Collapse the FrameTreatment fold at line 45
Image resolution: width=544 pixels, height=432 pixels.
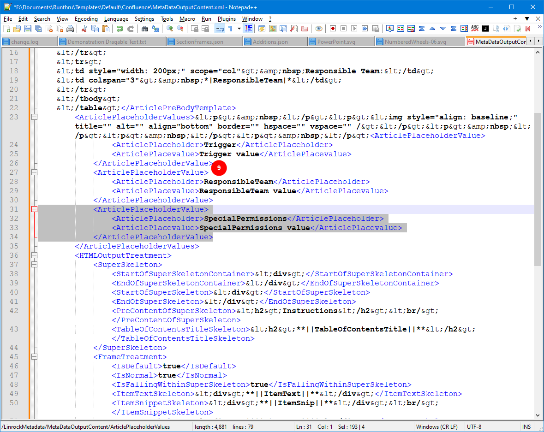(x=34, y=357)
